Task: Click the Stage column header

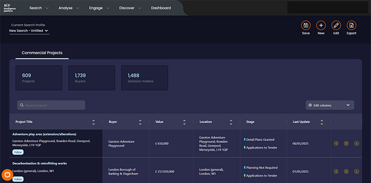Action: point(250,122)
